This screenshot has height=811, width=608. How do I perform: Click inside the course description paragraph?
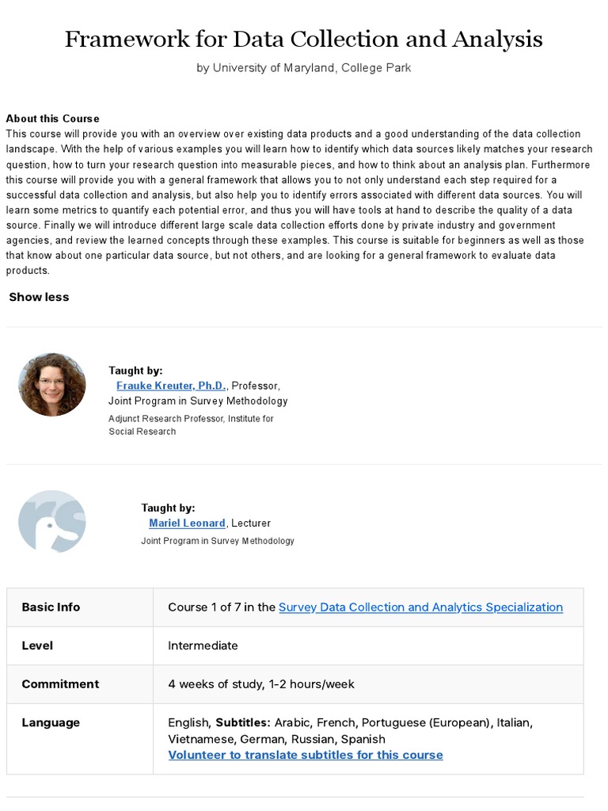click(x=300, y=202)
